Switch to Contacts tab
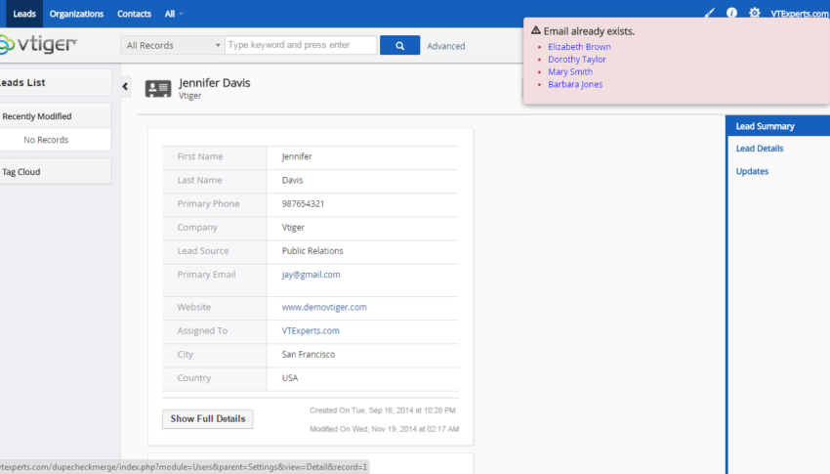Screen dimensions: 830x474 (x=134, y=14)
